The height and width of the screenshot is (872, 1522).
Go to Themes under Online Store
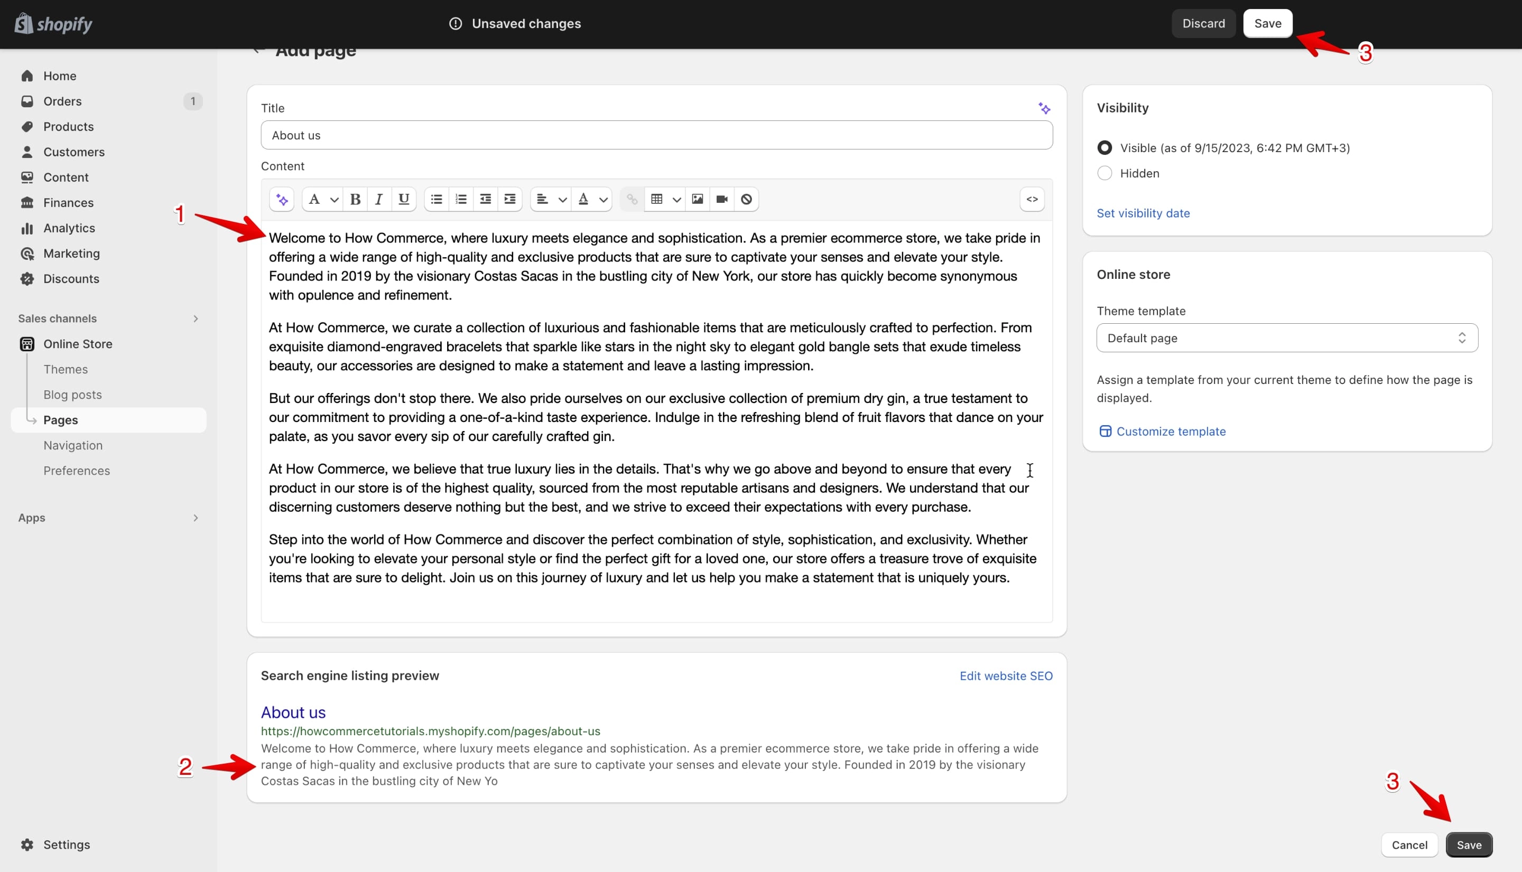[x=66, y=370]
